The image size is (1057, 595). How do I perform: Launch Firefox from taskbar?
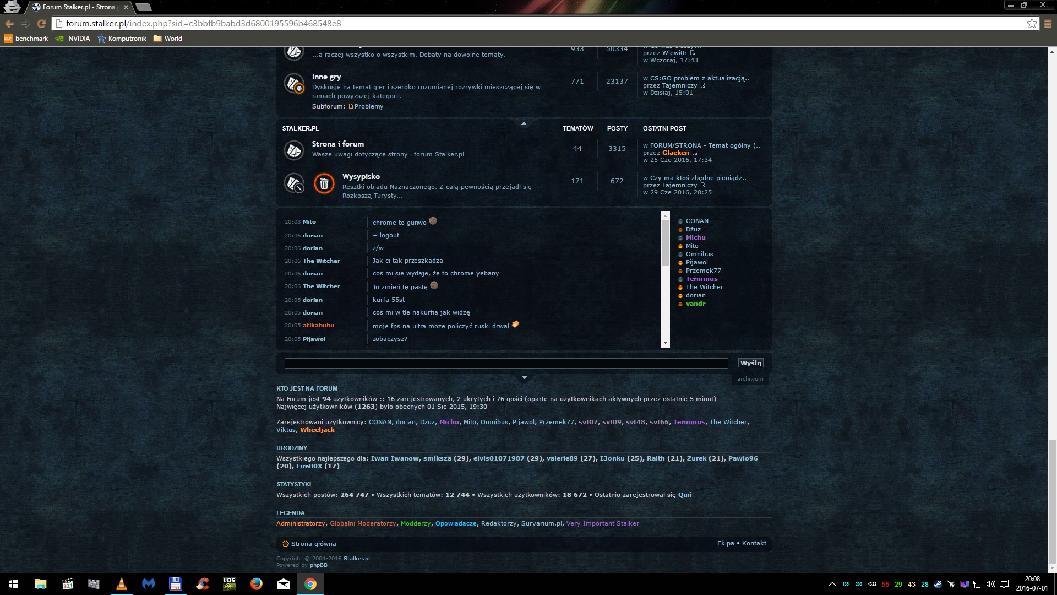pos(257,584)
